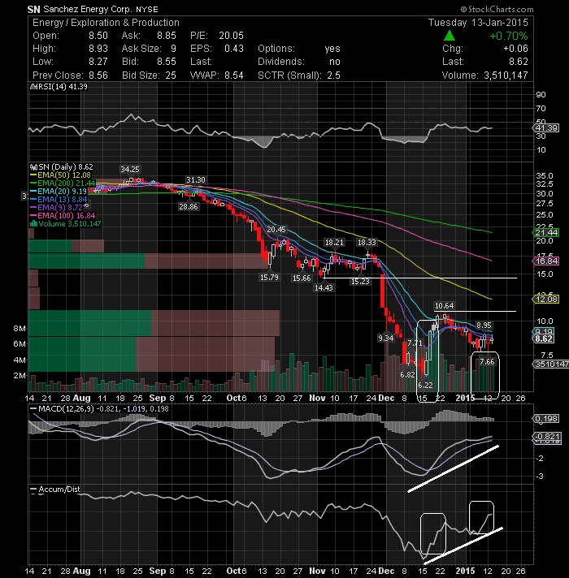This screenshot has width=569, height=578.
Task: Click the 18.33 price peak annotation
Action: click(367, 242)
